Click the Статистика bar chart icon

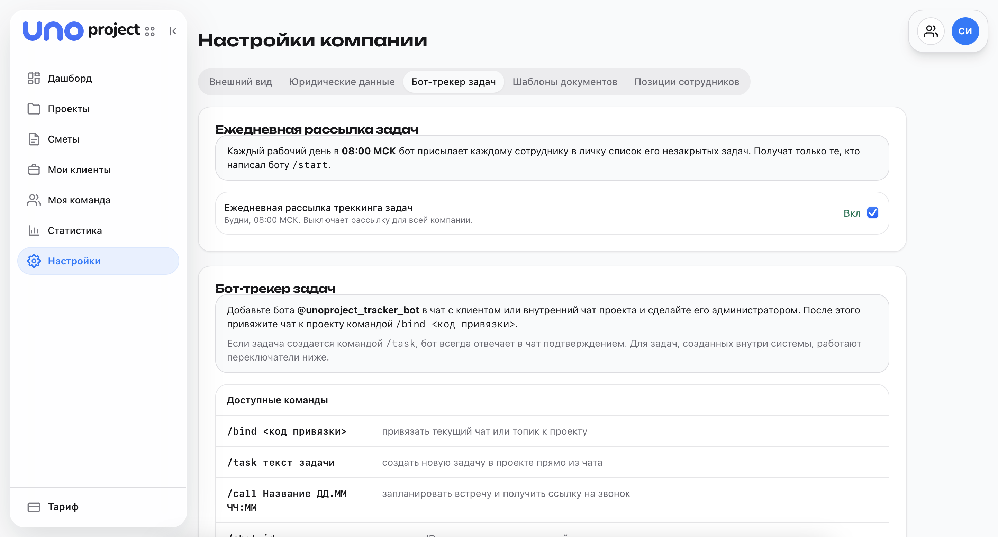[x=34, y=230]
